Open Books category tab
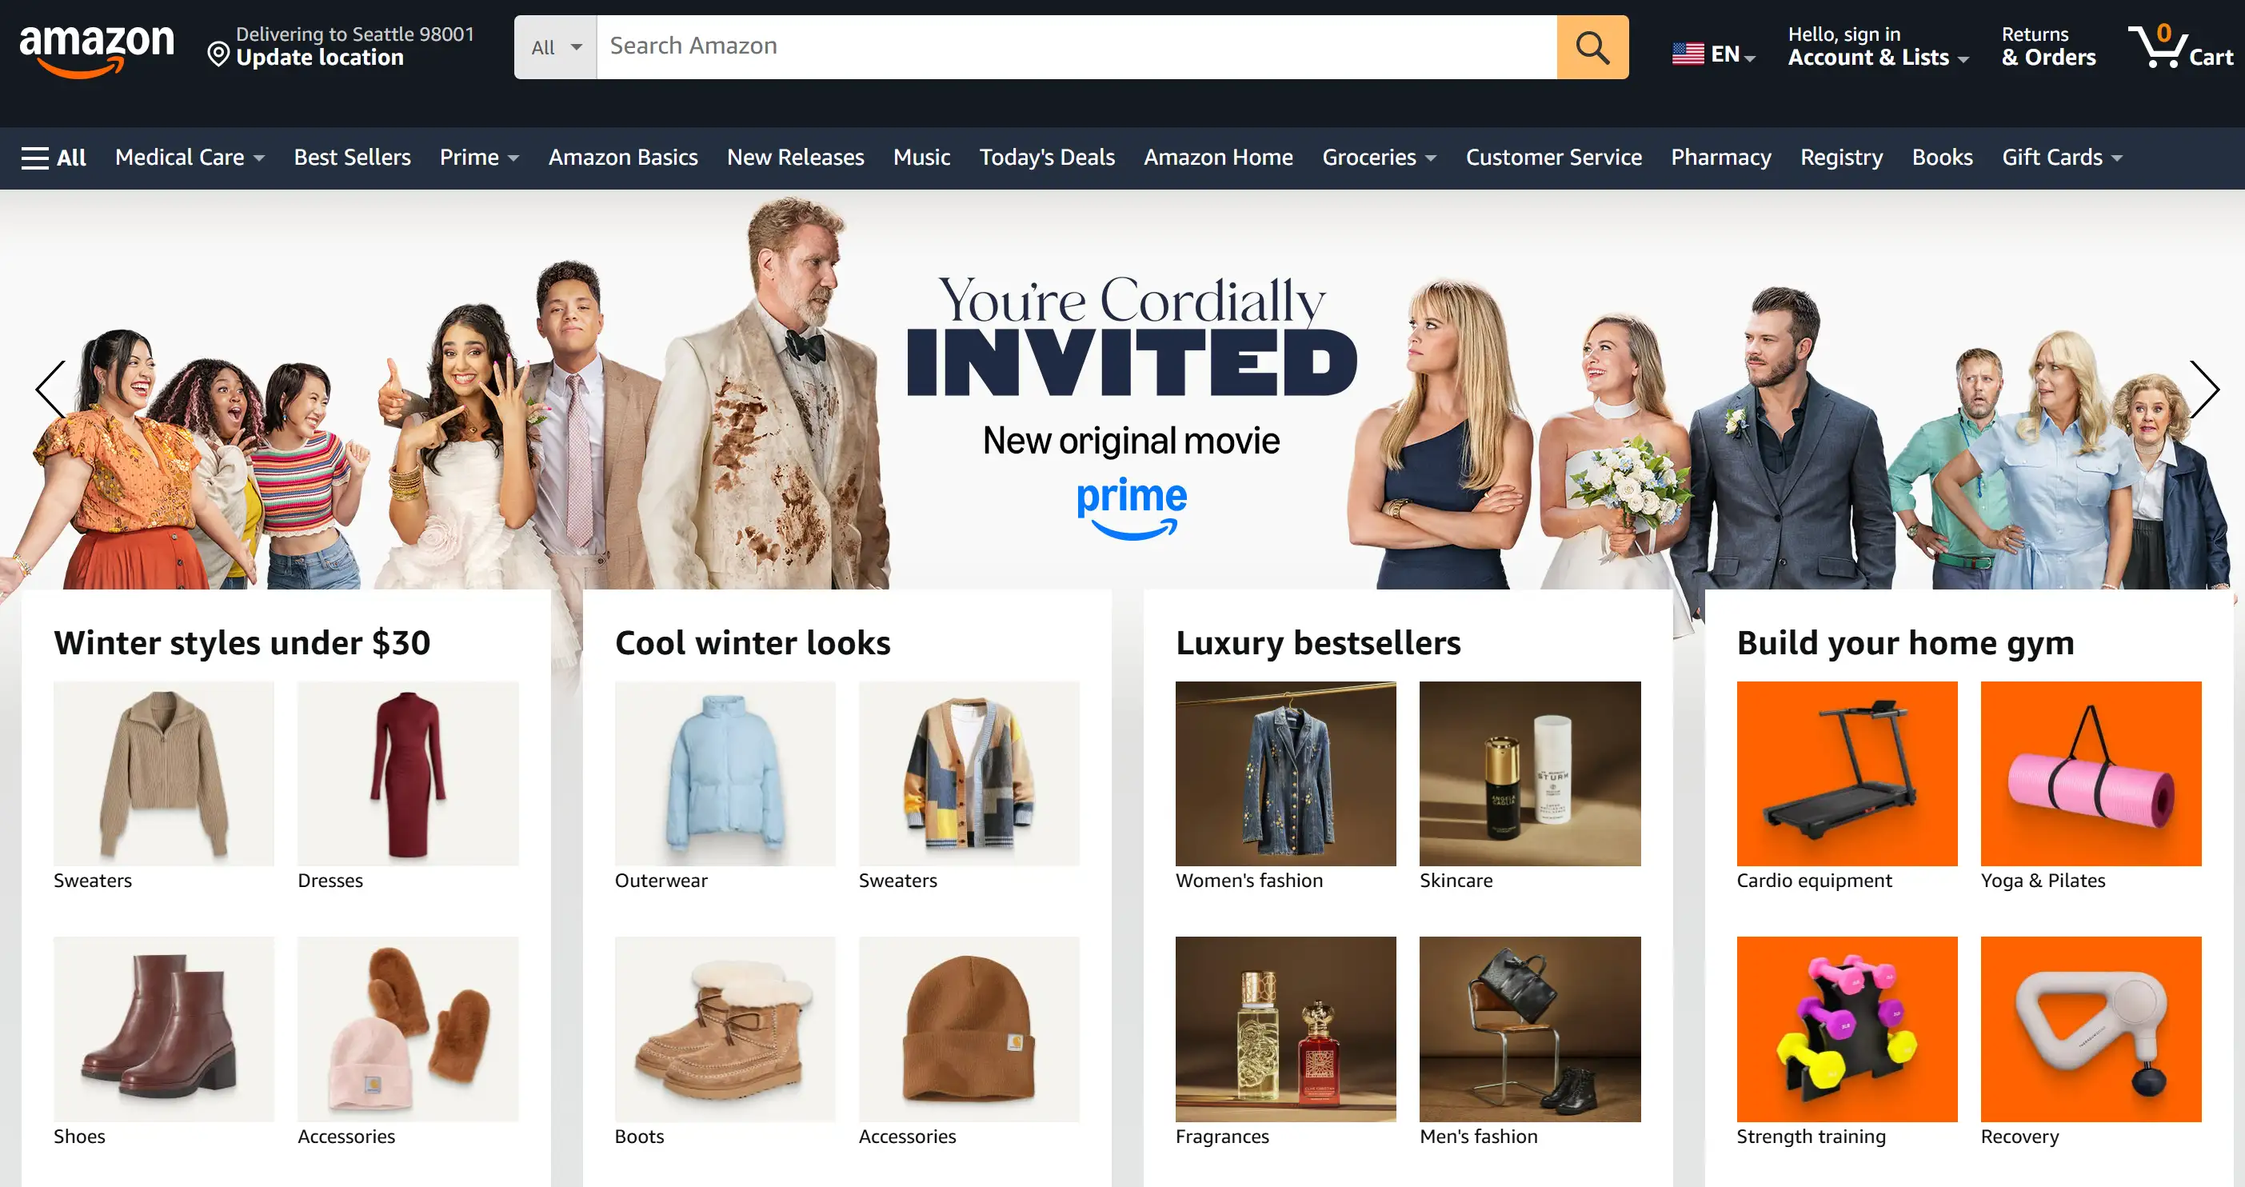 coord(1942,158)
